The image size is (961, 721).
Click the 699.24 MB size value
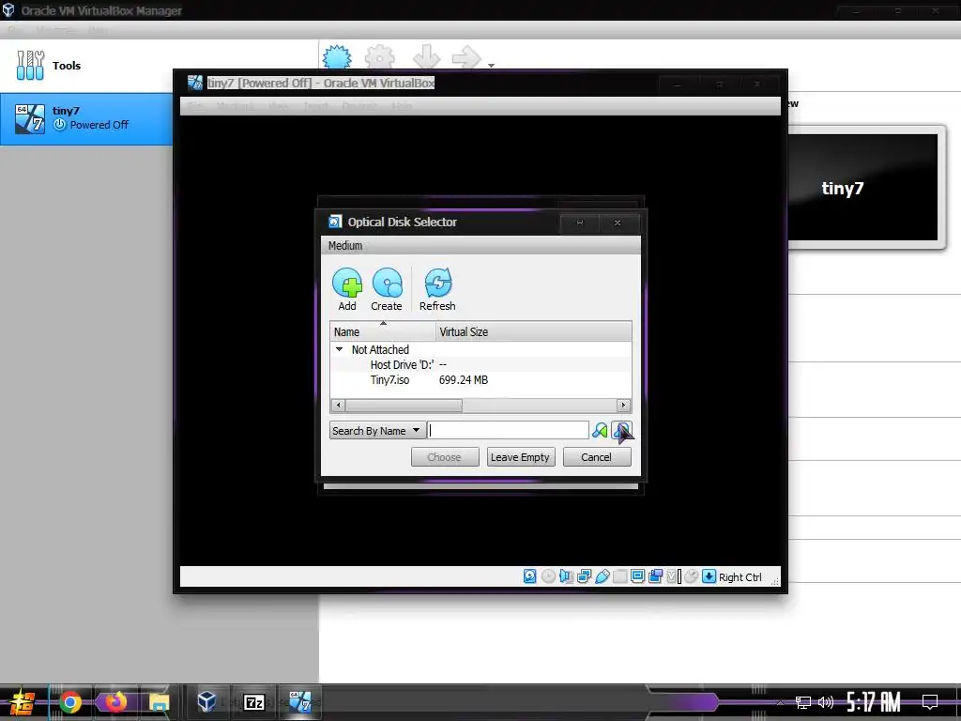click(x=464, y=380)
